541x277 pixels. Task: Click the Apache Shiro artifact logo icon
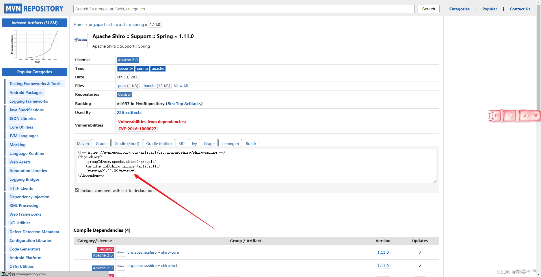[x=81, y=40]
